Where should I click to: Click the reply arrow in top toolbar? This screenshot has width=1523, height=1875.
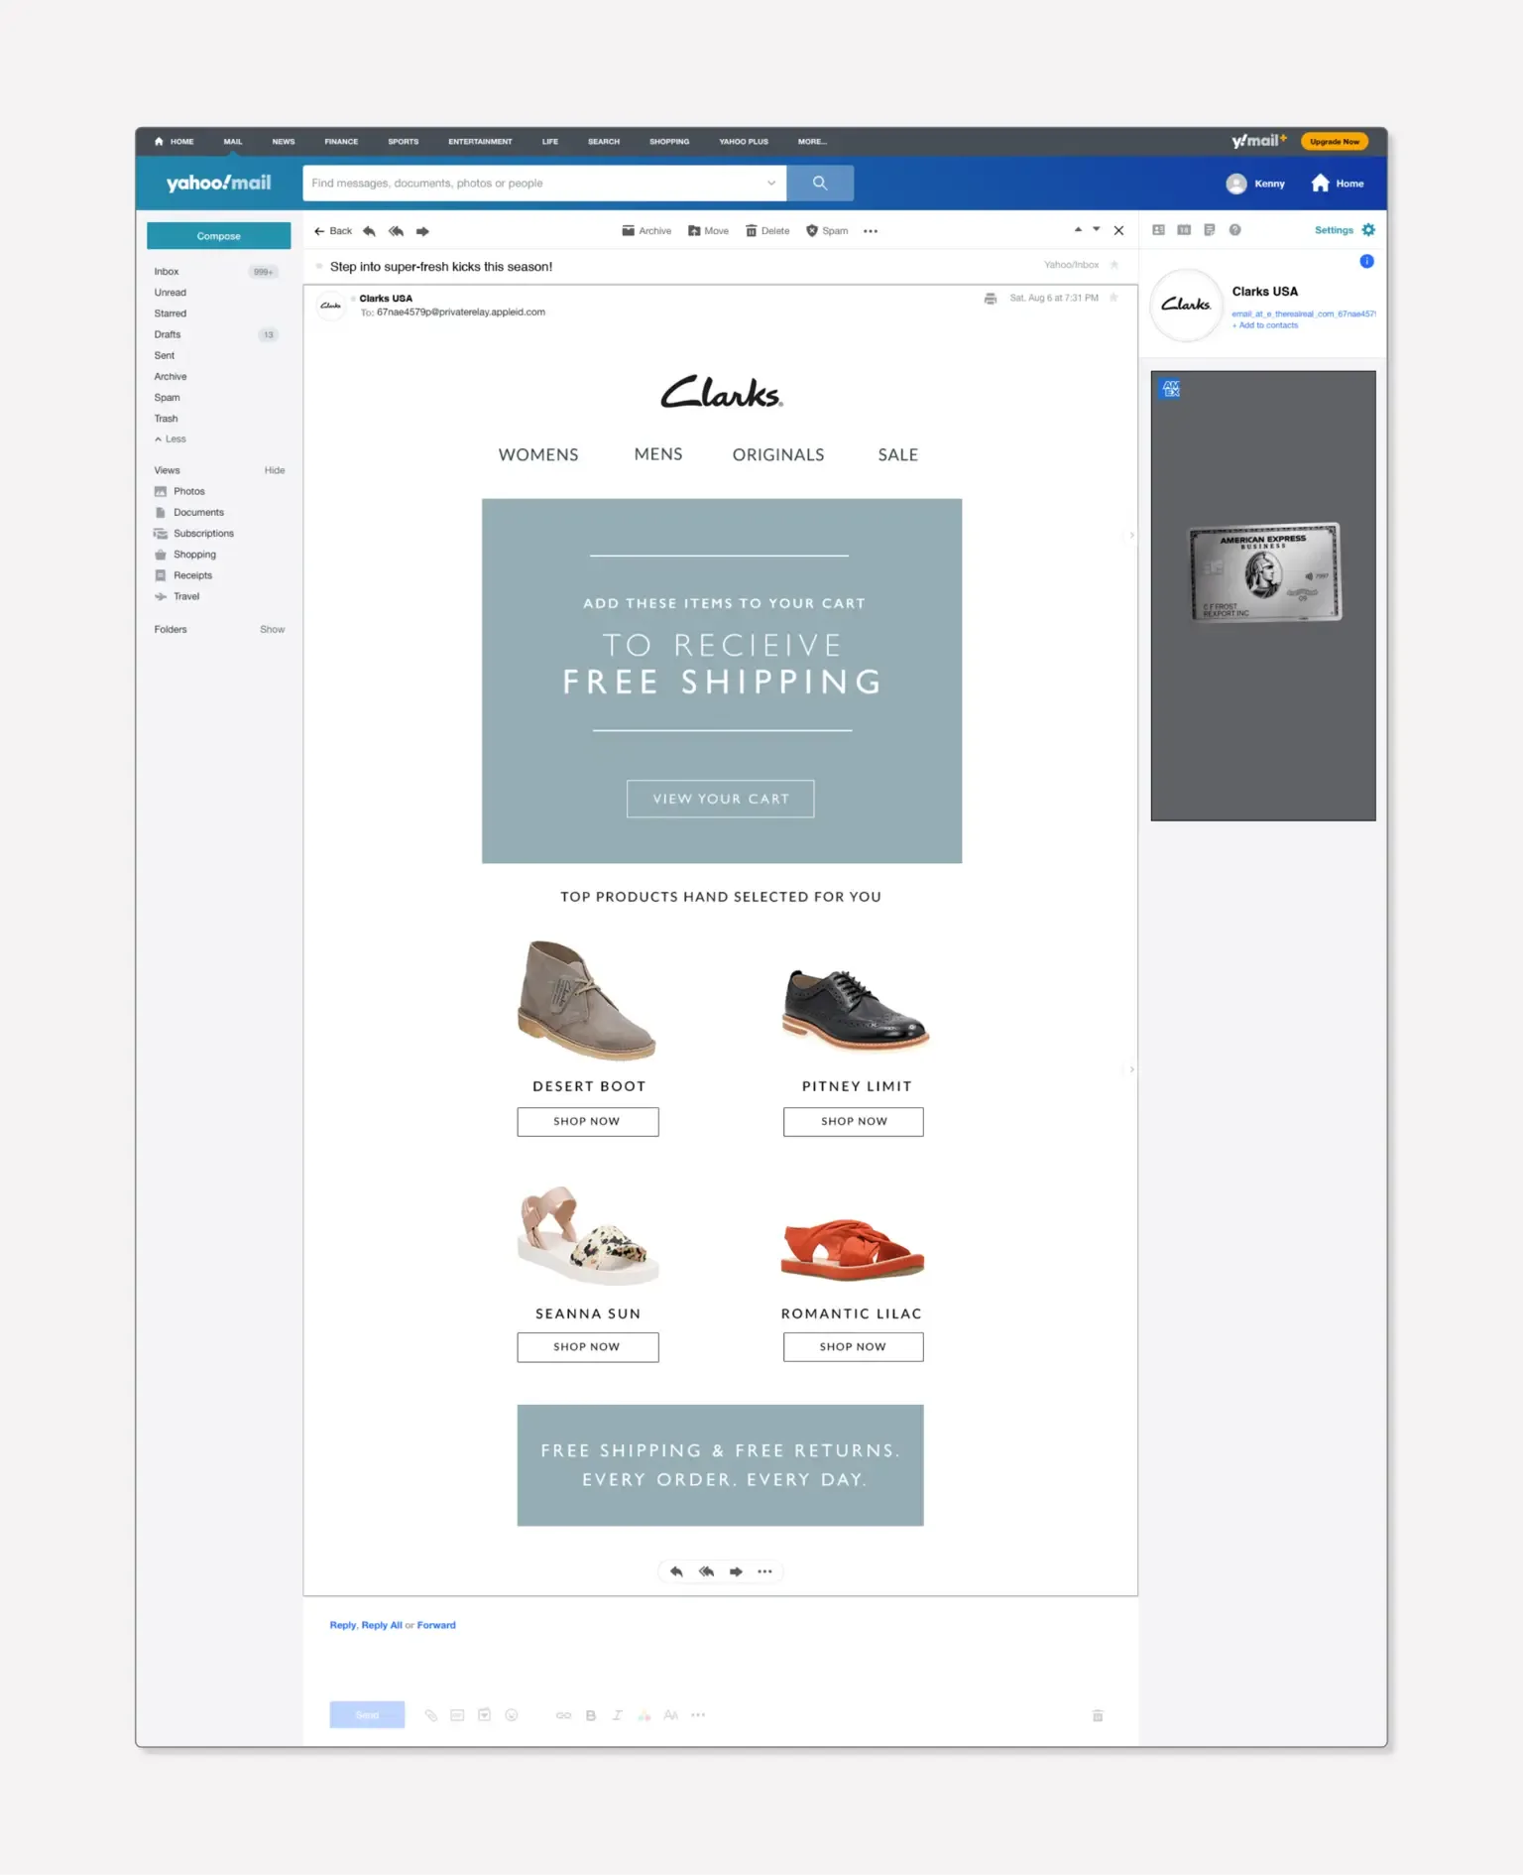369,231
